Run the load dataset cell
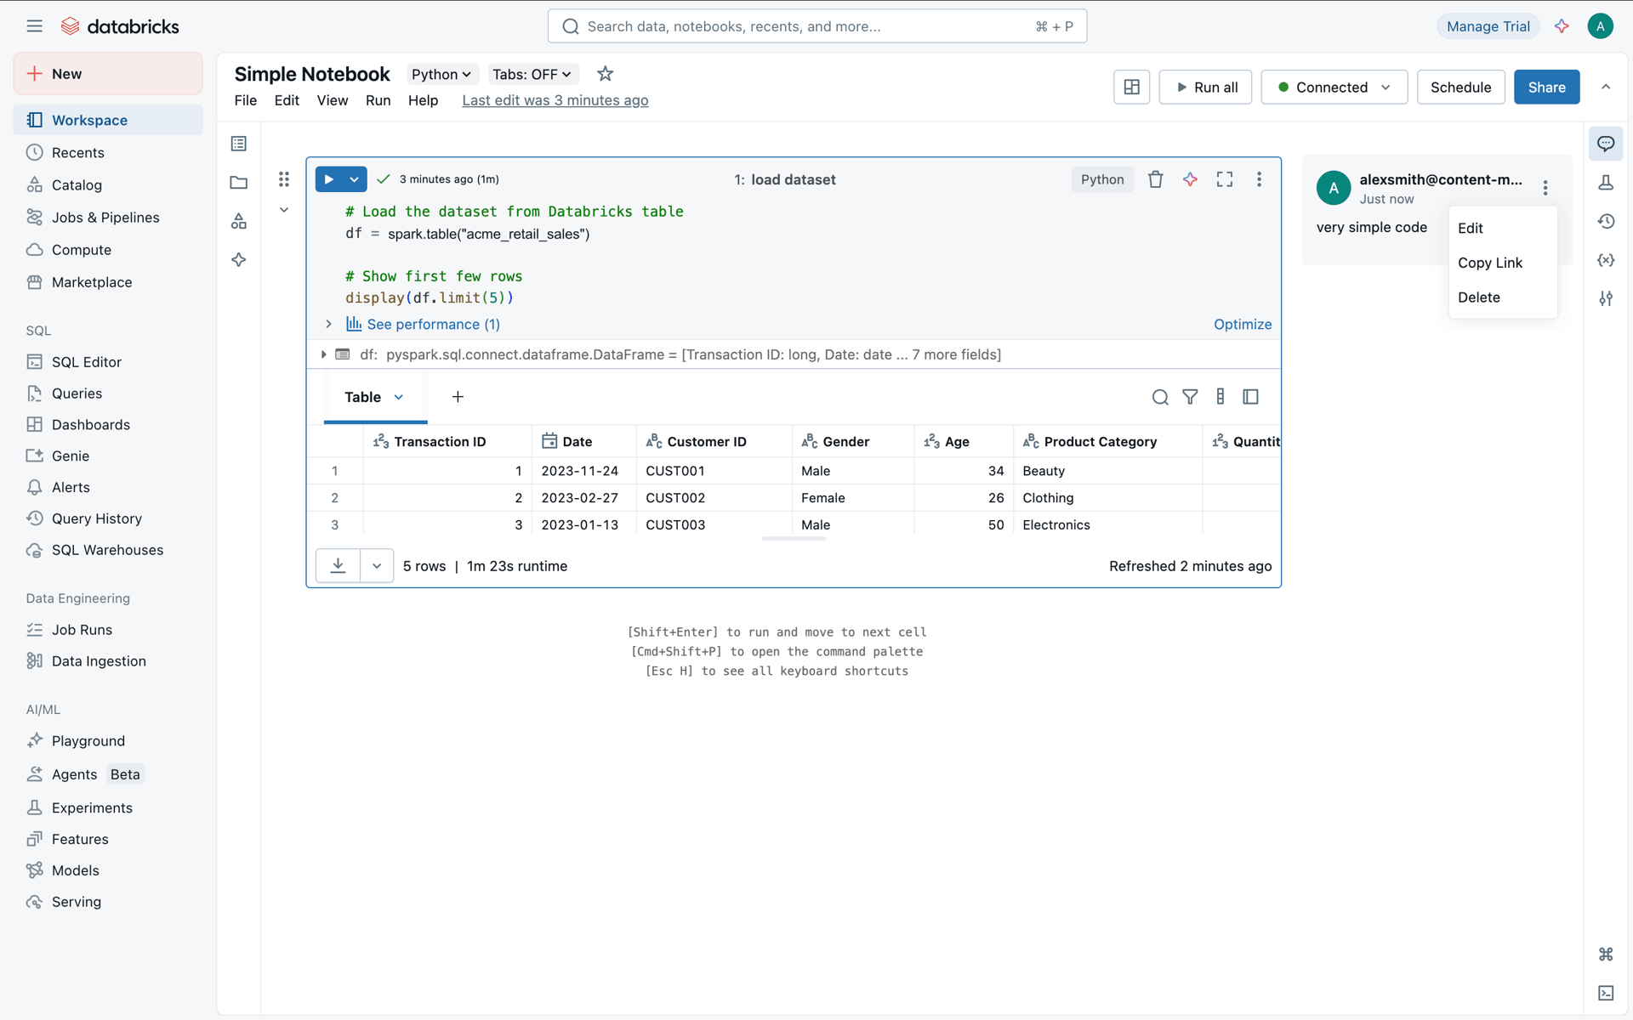Viewport: 1633px width, 1020px height. (x=328, y=179)
